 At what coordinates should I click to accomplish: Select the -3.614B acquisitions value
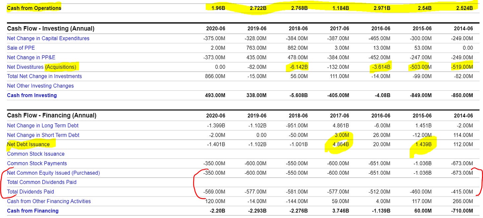(x=381, y=67)
